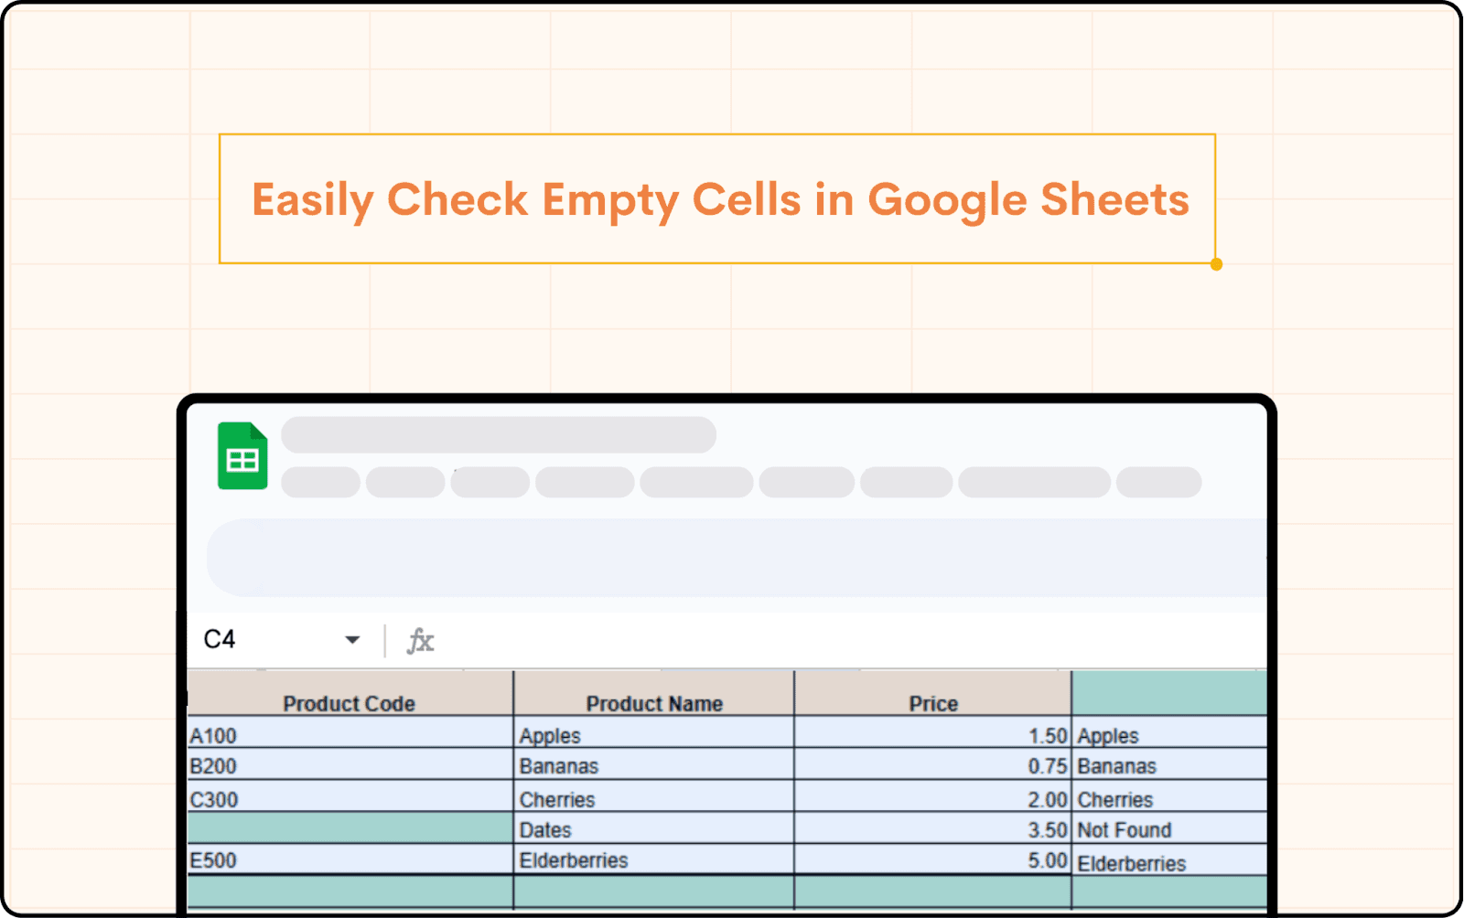Select the price cell 3.50

[x=933, y=828]
